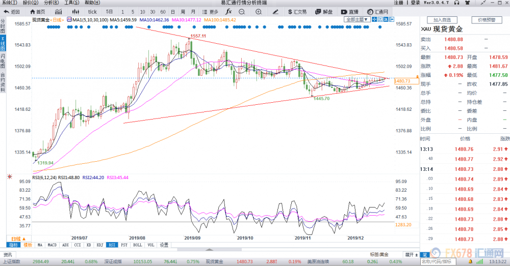
Task: Switch to the tick chart
Action: pyautogui.click(x=92, y=12)
